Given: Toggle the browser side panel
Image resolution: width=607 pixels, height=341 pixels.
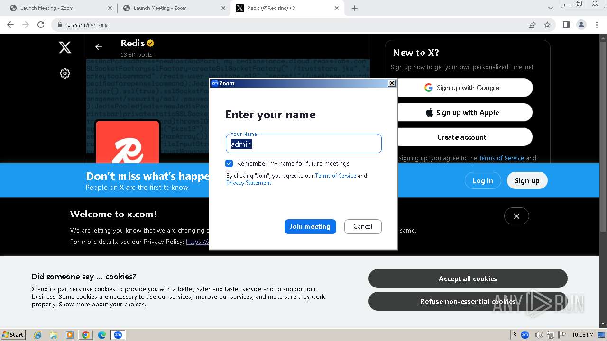Looking at the screenshot, I should [566, 25].
